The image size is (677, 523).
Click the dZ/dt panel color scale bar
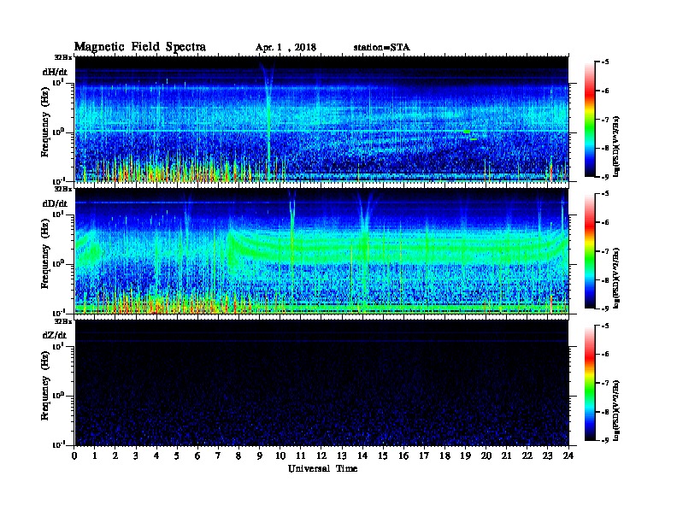click(x=590, y=383)
